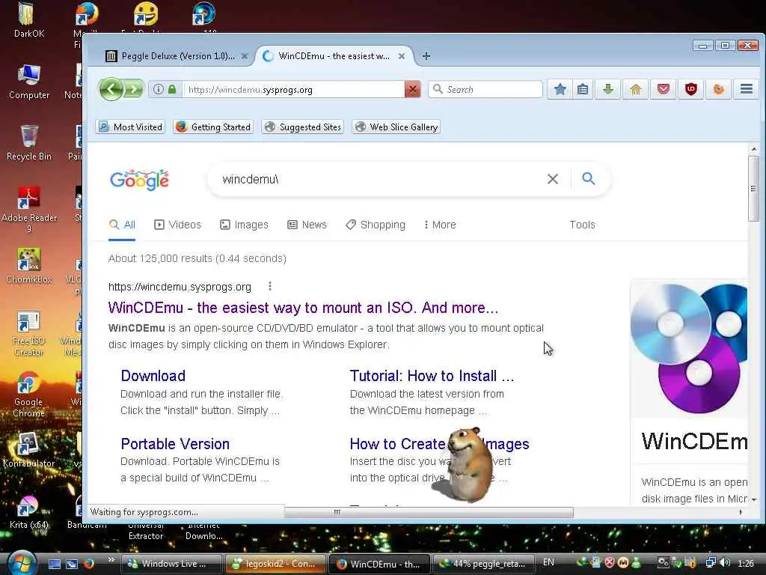Click the EN language indicator
766x575 pixels.
(x=548, y=562)
